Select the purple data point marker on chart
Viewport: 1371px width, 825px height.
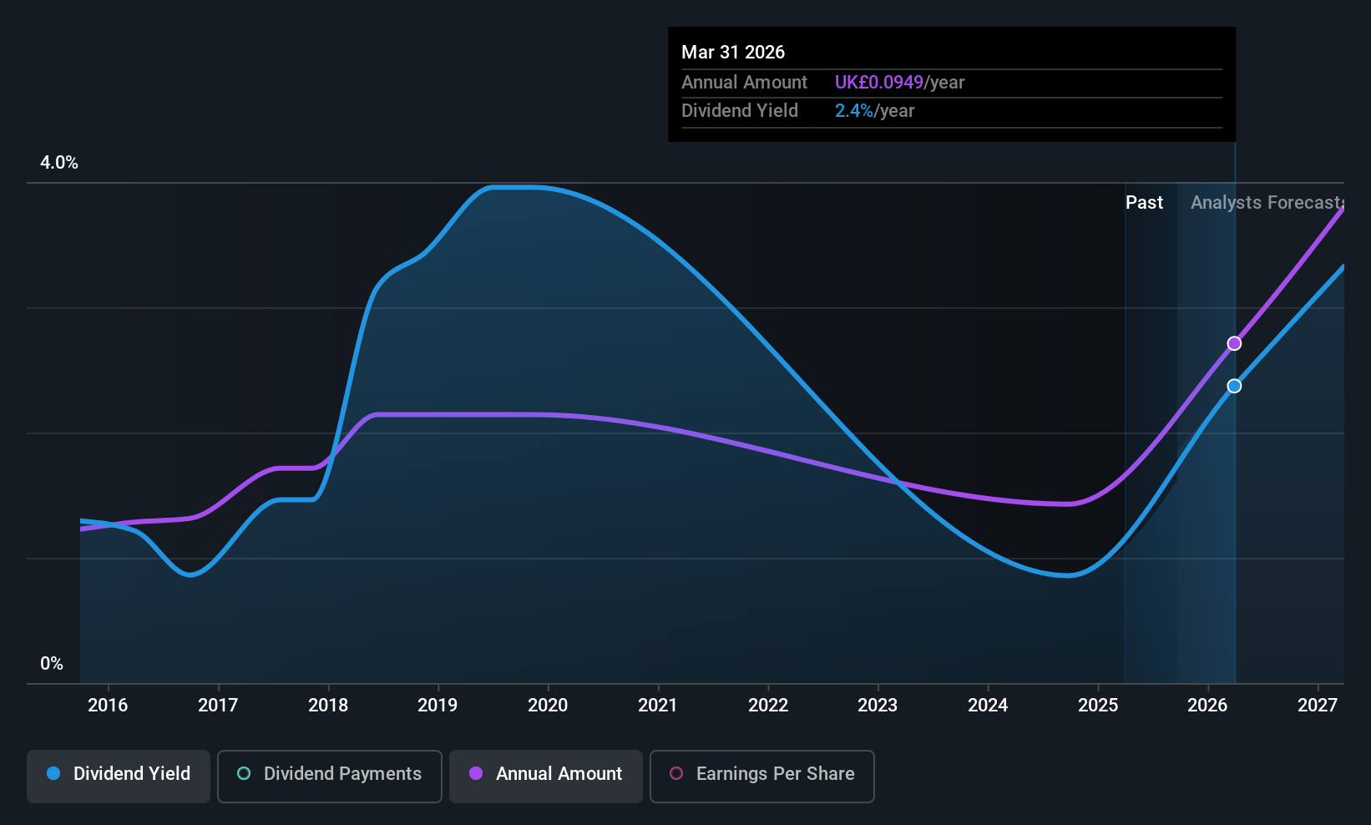1234,344
